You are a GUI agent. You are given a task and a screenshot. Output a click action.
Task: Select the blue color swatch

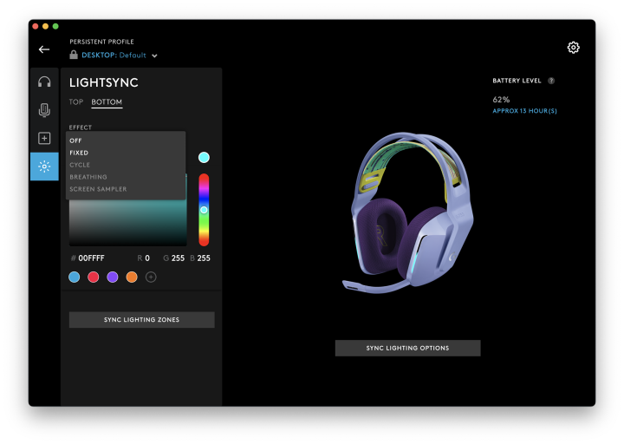pos(74,277)
